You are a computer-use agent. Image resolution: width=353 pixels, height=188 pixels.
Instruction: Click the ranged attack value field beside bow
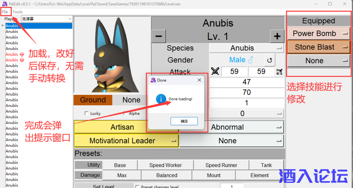261,71
